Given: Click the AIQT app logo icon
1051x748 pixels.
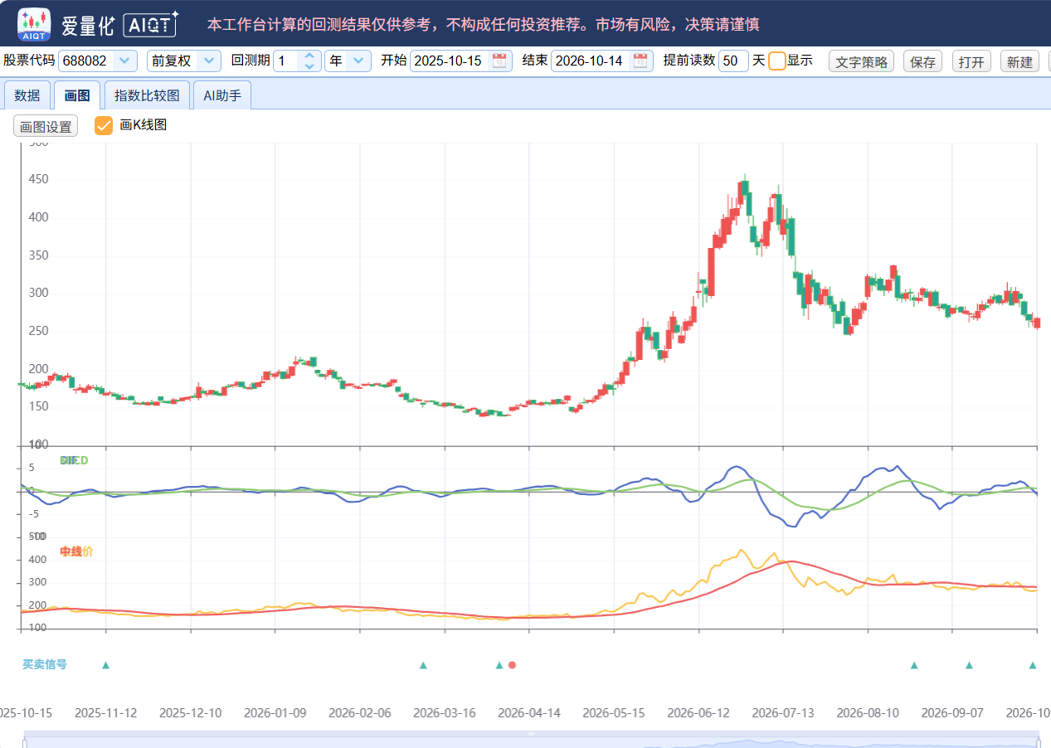Looking at the screenshot, I should [34, 25].
